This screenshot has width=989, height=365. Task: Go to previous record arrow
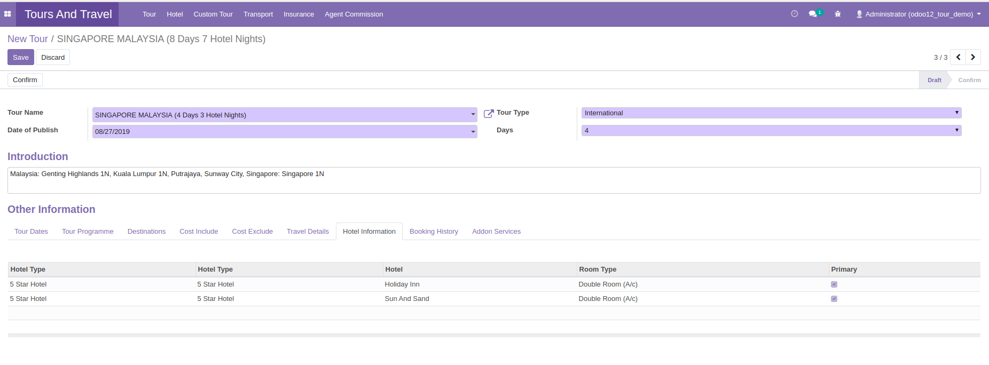point(959,57)
